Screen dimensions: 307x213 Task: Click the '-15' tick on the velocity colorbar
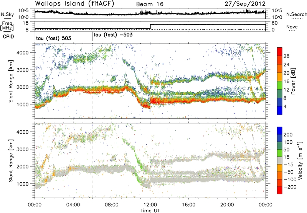pos(289,164)
